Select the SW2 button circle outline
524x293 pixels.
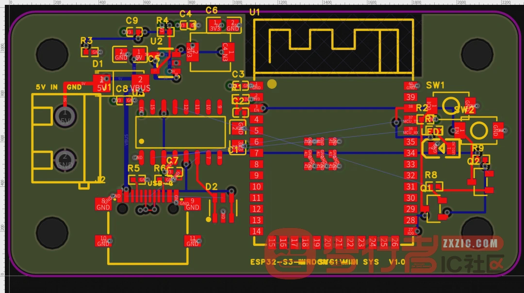coord(479,130)
